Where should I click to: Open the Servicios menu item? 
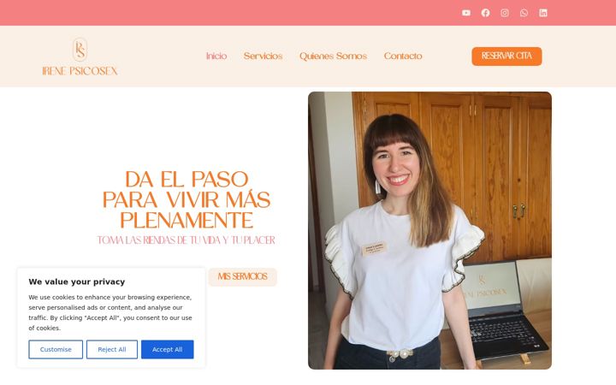tap(263, 56)
